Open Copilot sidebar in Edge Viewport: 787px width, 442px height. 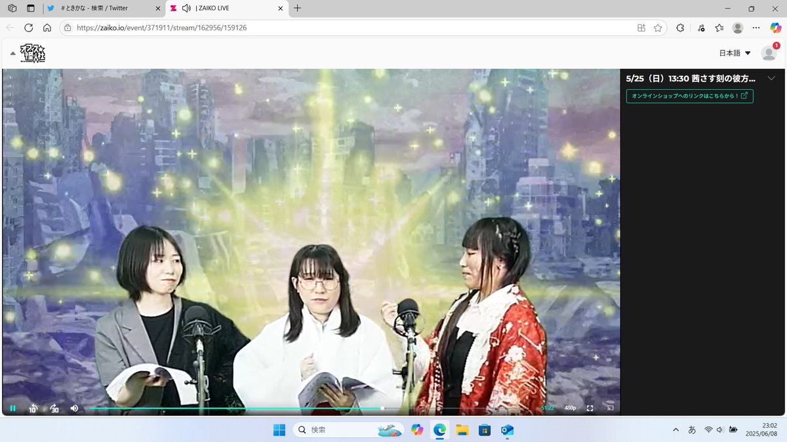point(775,28)
